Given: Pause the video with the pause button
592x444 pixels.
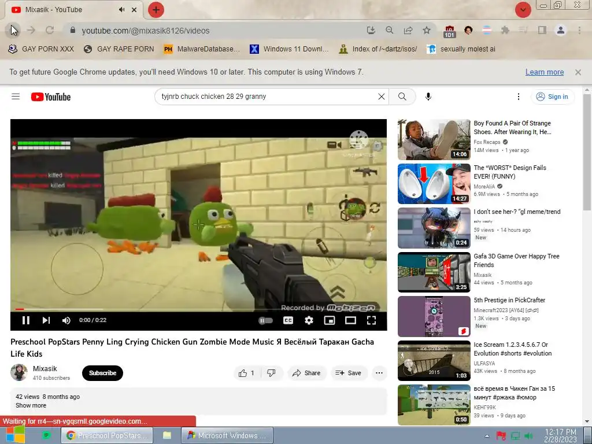Looking at the screenshot, I should pyautogui.click(x=25, y=320).
